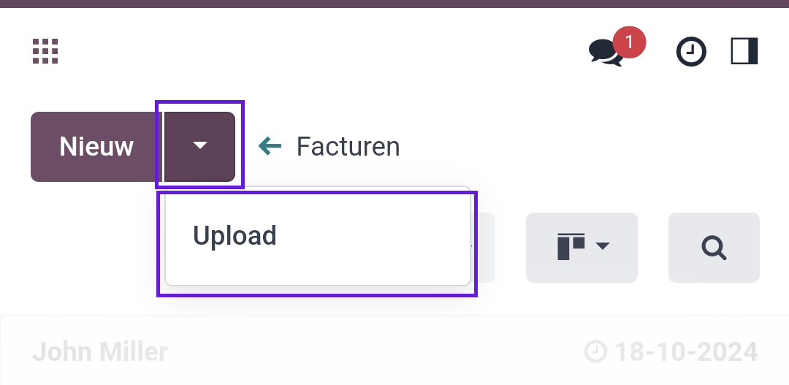Open search with the magnifier icon
The image size is (789, 385).
click(x=714, y=248)
